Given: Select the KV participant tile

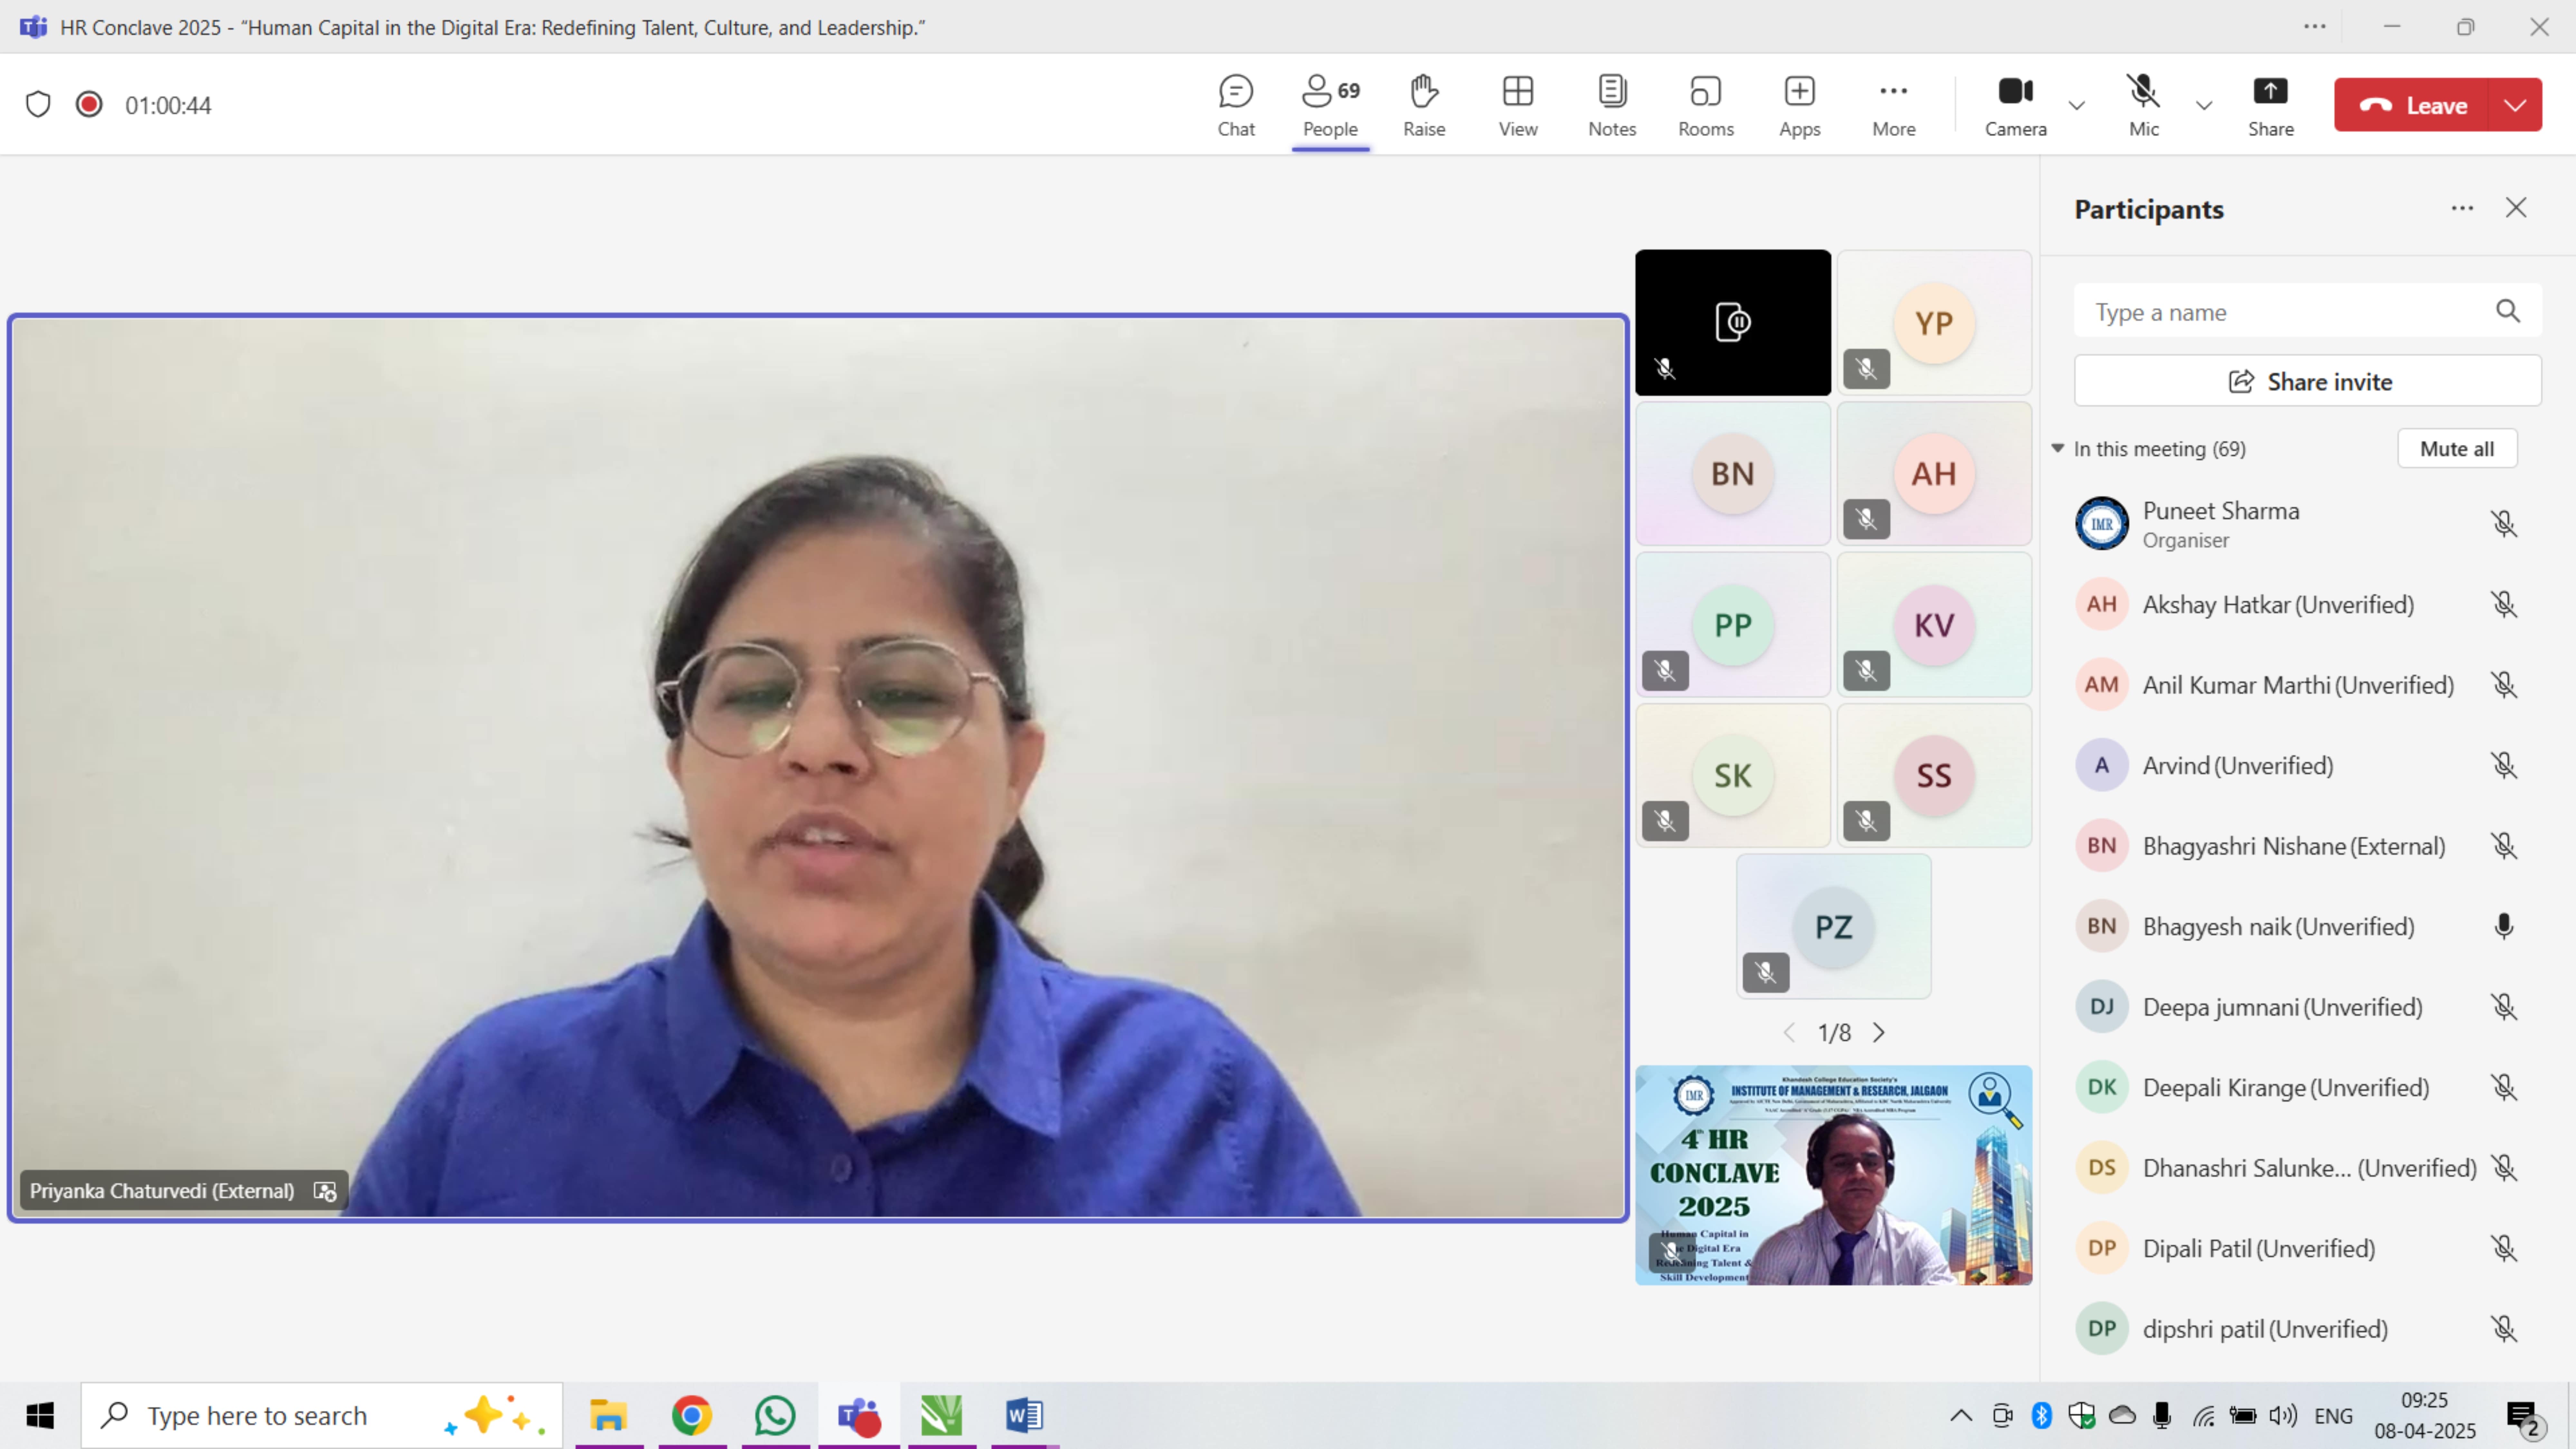Looking at the screenshot, I should tap(1934, 625).
